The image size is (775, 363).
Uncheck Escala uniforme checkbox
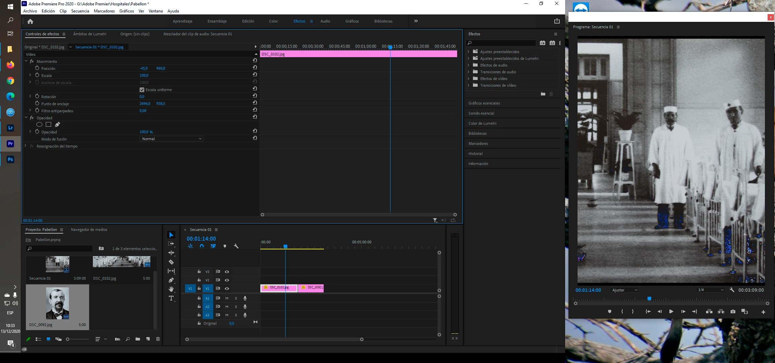(x=142, y=90)
